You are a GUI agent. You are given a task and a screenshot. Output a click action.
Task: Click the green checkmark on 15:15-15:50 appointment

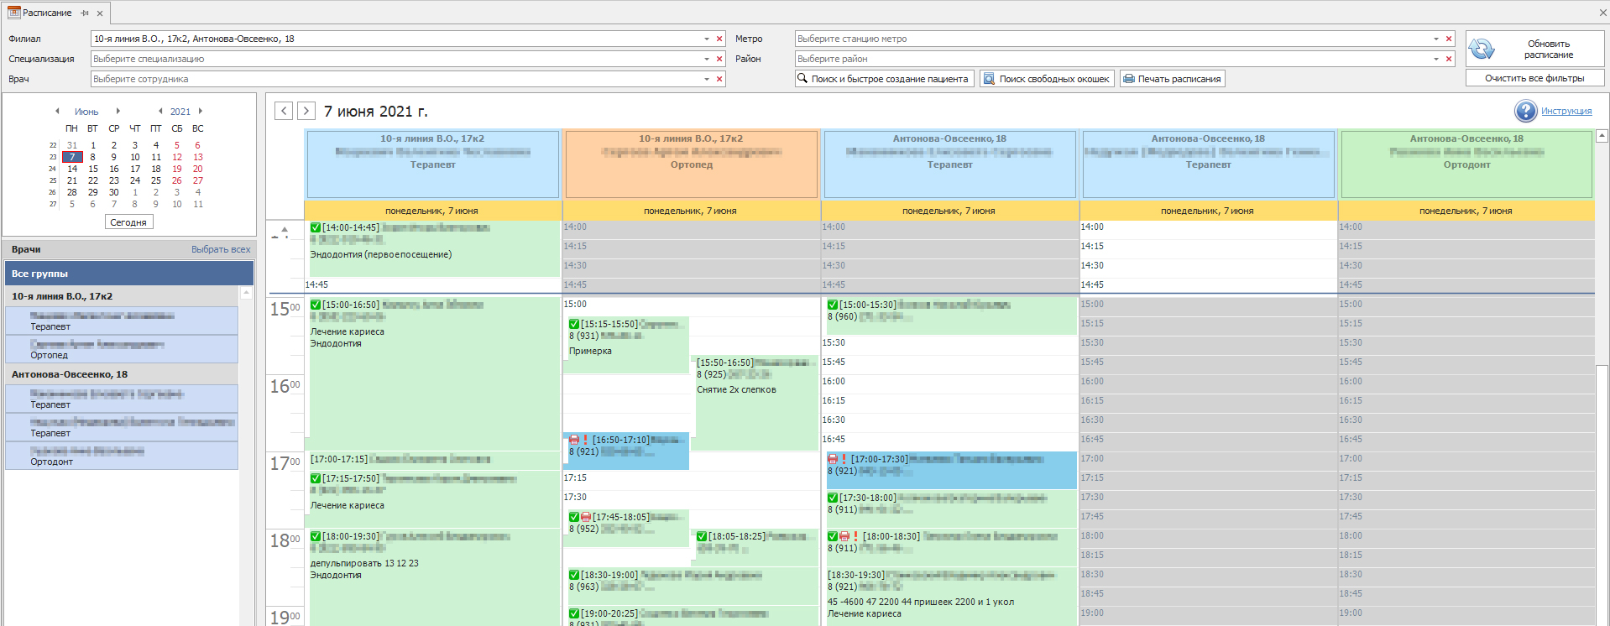pos(574,324)
